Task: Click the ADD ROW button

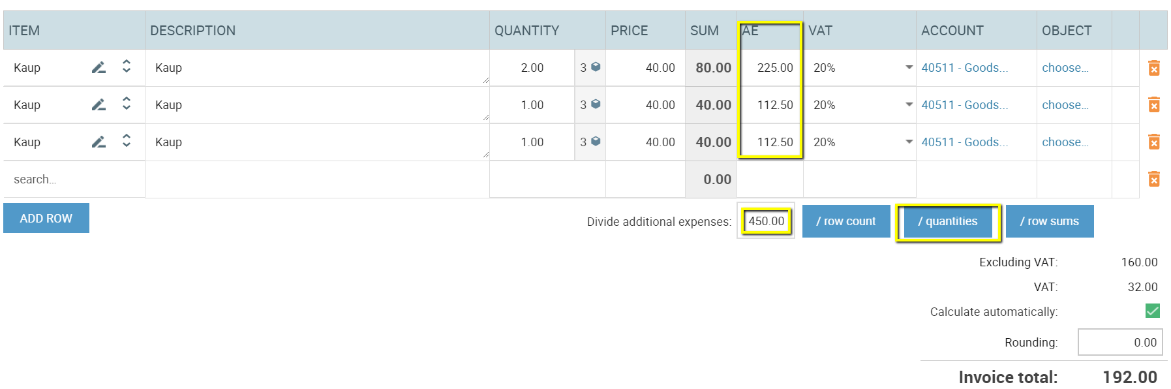Action: click(x=46, y=218)
